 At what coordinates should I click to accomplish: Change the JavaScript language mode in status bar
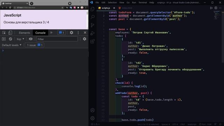coord(192,124)
